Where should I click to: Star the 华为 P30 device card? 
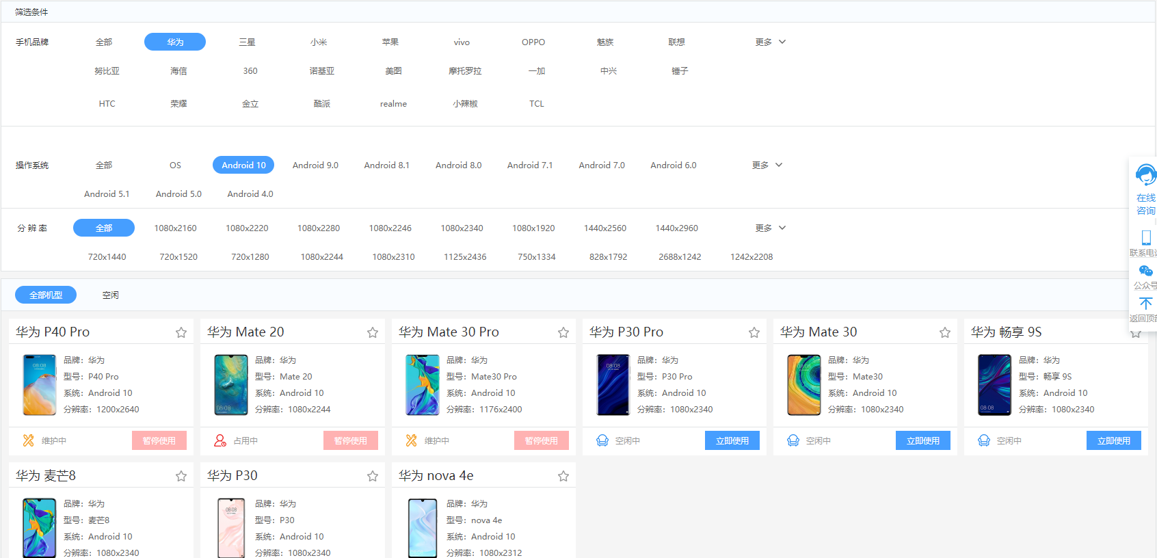pos(373,476)
